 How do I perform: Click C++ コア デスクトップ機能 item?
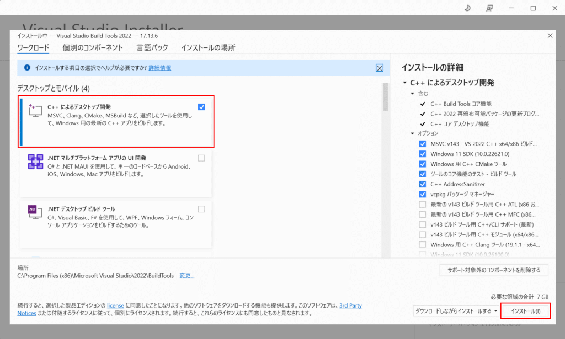point(460,124)
